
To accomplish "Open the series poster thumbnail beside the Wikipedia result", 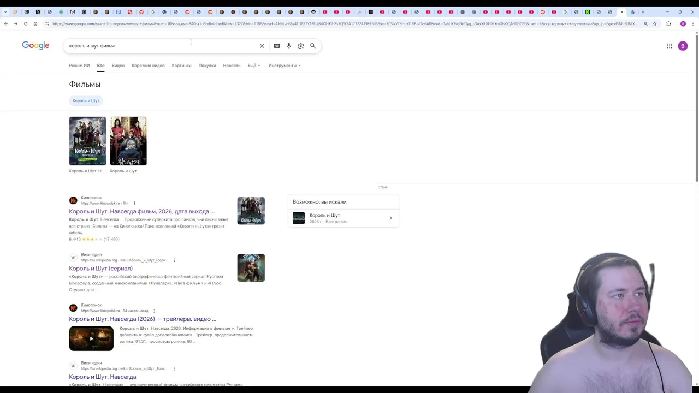I will [x=251, y=267].
